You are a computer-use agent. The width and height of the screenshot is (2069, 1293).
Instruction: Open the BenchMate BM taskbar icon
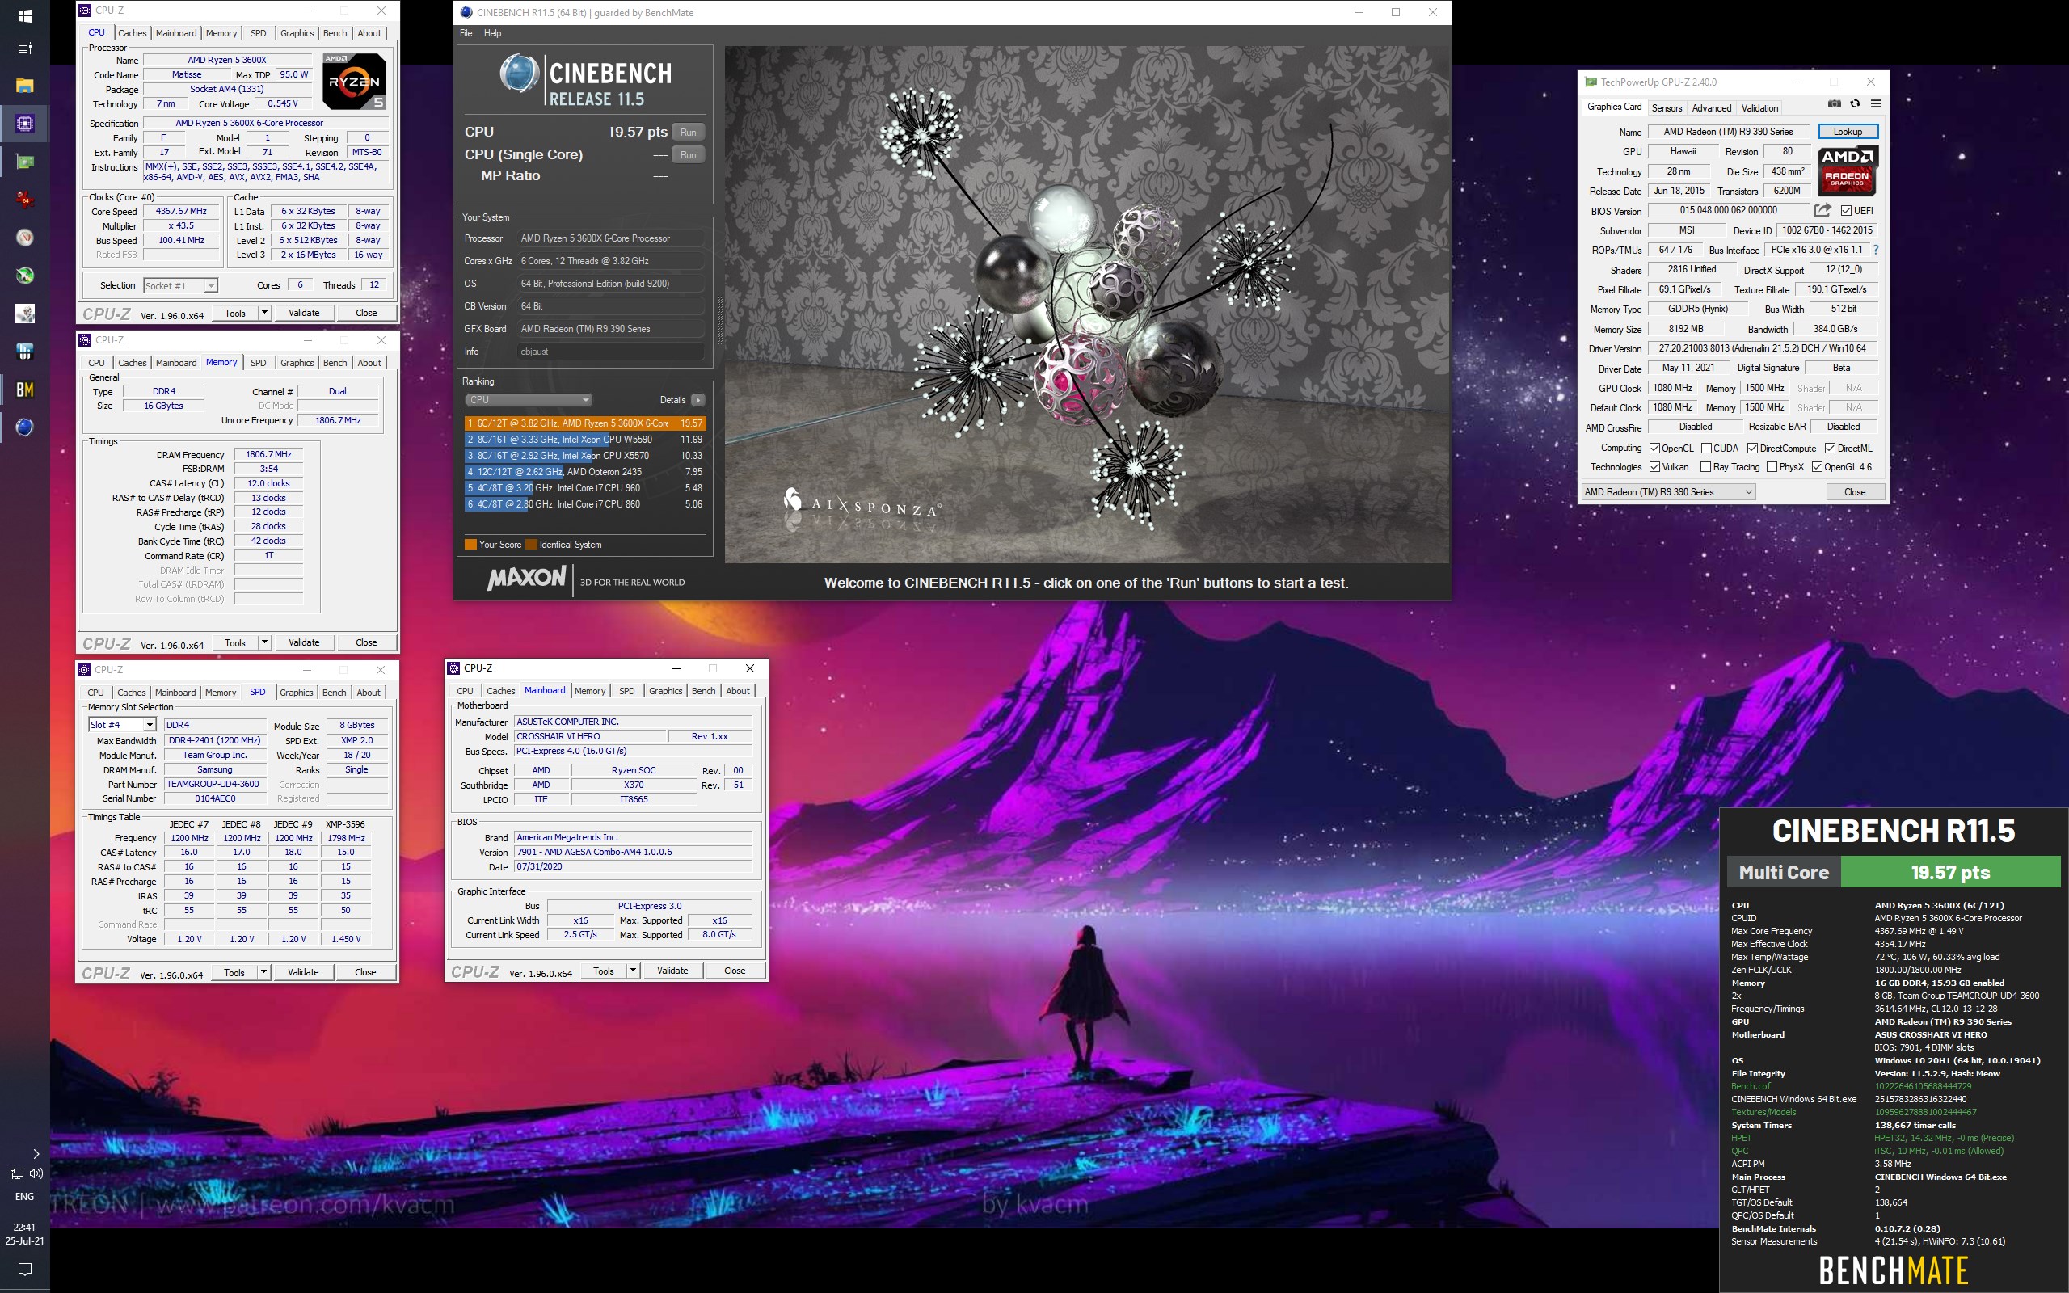(25, 389)
